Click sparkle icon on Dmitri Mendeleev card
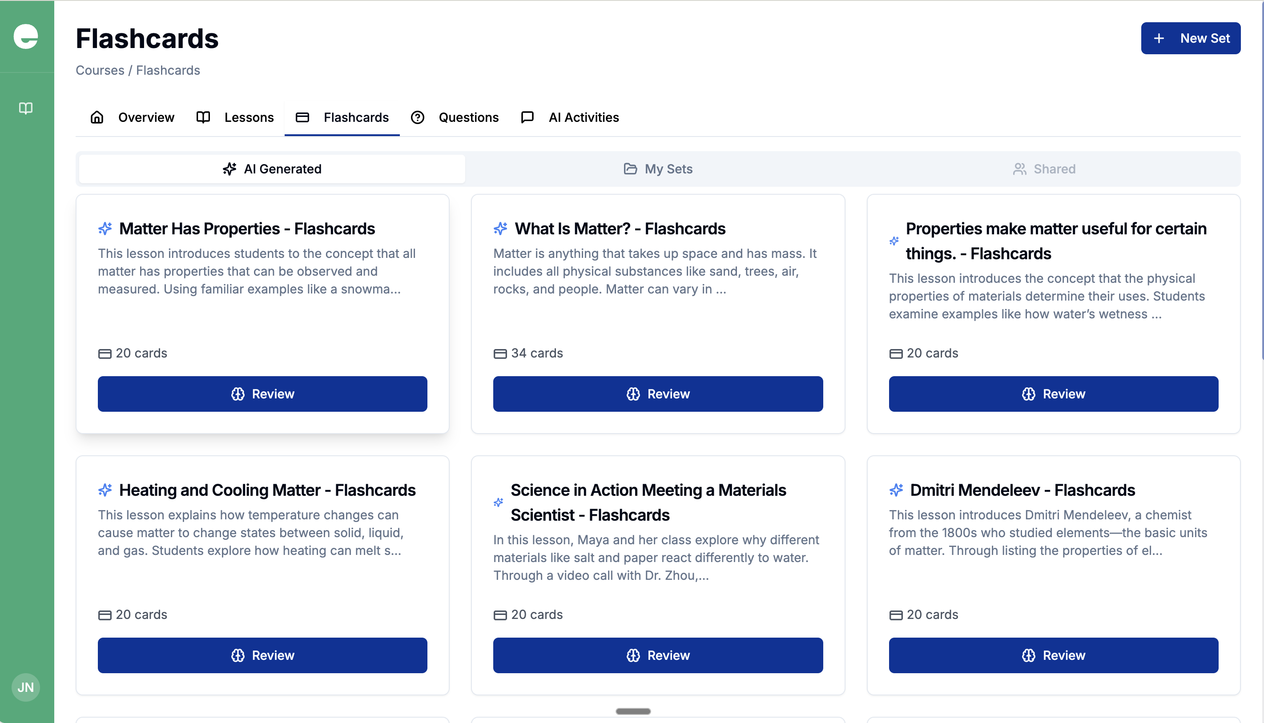This screenshot has height=723, width=1264. point(896,490)
